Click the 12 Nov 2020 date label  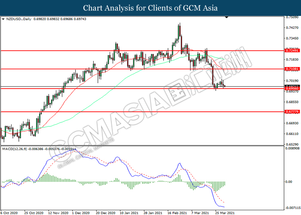(58, 213)
